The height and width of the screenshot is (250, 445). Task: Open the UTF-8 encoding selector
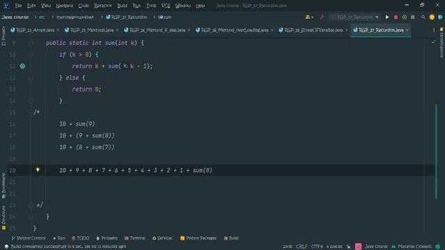[317, 247]
